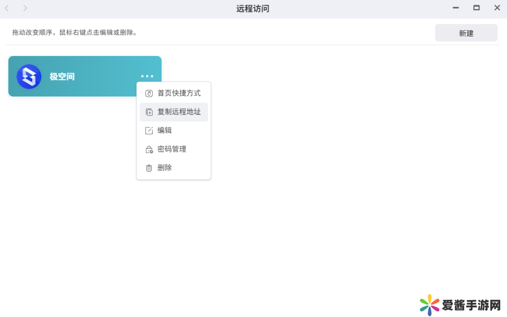The image size is (507, 317).
Task: Maximize the 远程访问 window
Action: (x=476, y=8)
